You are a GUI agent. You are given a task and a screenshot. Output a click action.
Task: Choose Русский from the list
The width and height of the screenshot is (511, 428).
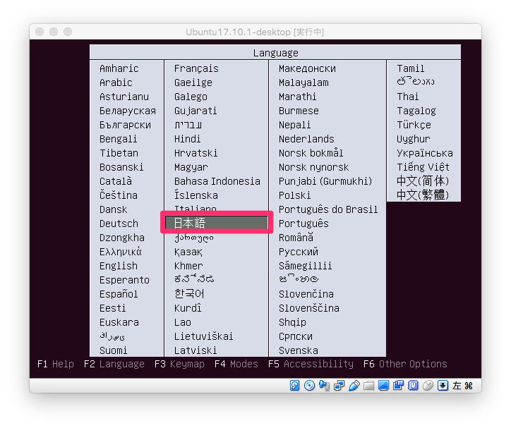click(298, 252)
